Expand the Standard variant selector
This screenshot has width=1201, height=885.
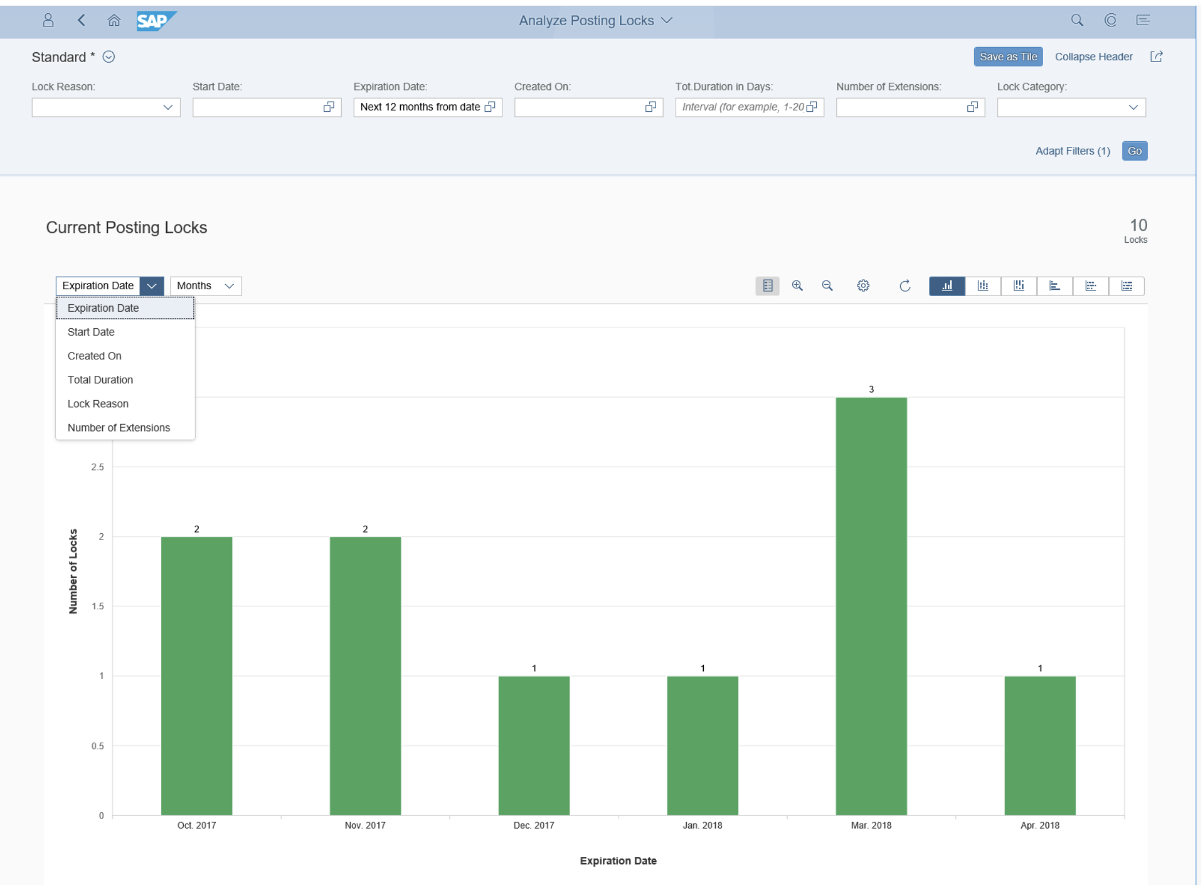click(109, 57)
